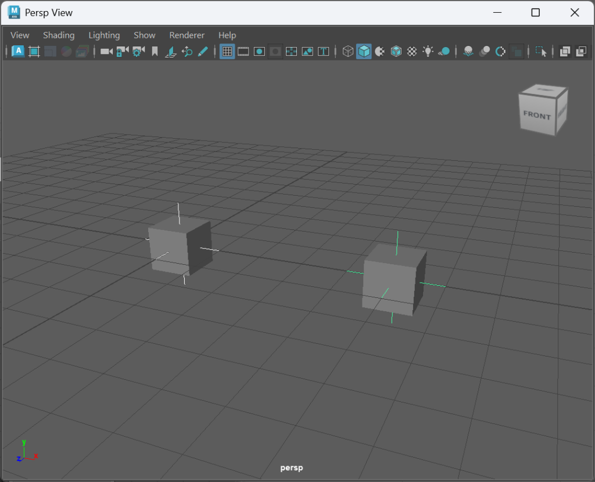The image size is (595, 482).
Task: Open the Shading menu
Action: pos(59,35)
